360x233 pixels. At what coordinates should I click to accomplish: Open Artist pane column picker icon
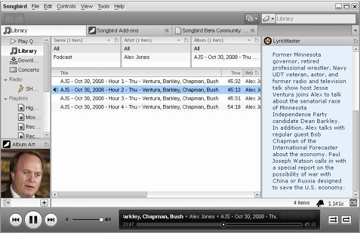[x=186, y=40]
